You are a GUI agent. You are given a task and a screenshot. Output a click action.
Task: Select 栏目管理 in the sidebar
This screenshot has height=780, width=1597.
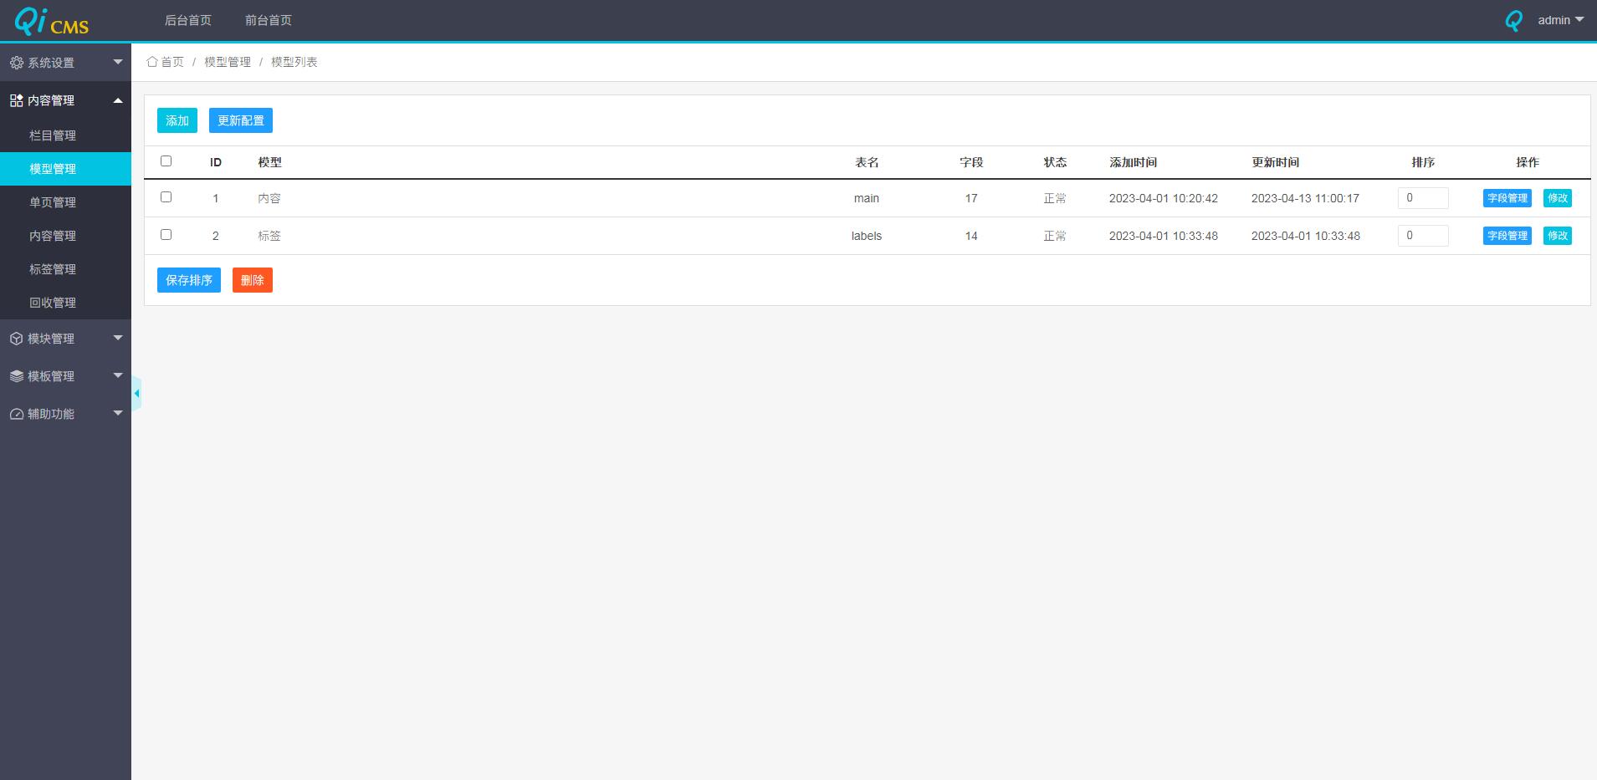pyautogui.click(x=65, y=135)
